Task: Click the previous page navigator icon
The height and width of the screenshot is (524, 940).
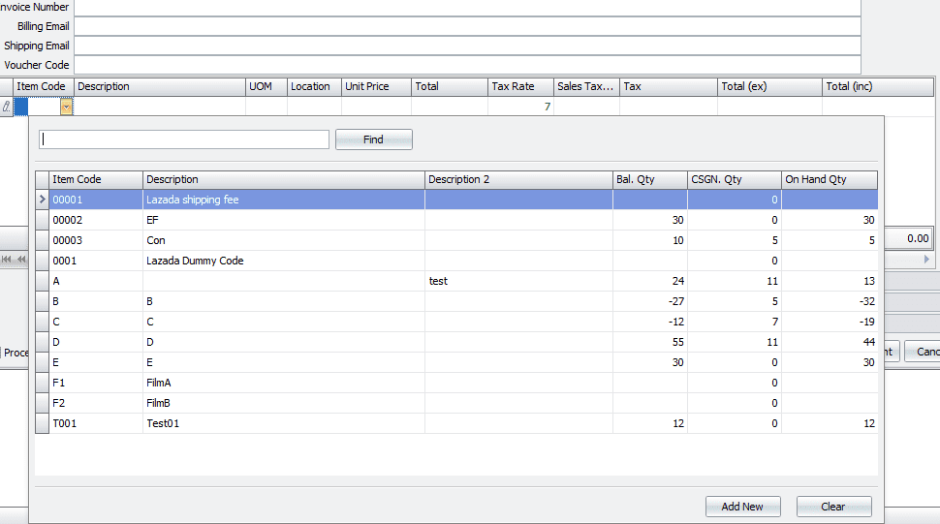Action: coord(21,259)
